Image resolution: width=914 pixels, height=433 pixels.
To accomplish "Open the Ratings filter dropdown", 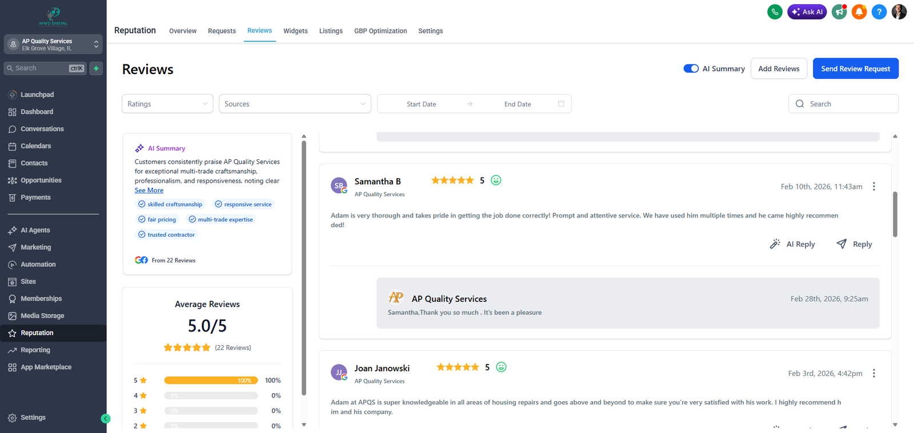I will click(167, 104).
